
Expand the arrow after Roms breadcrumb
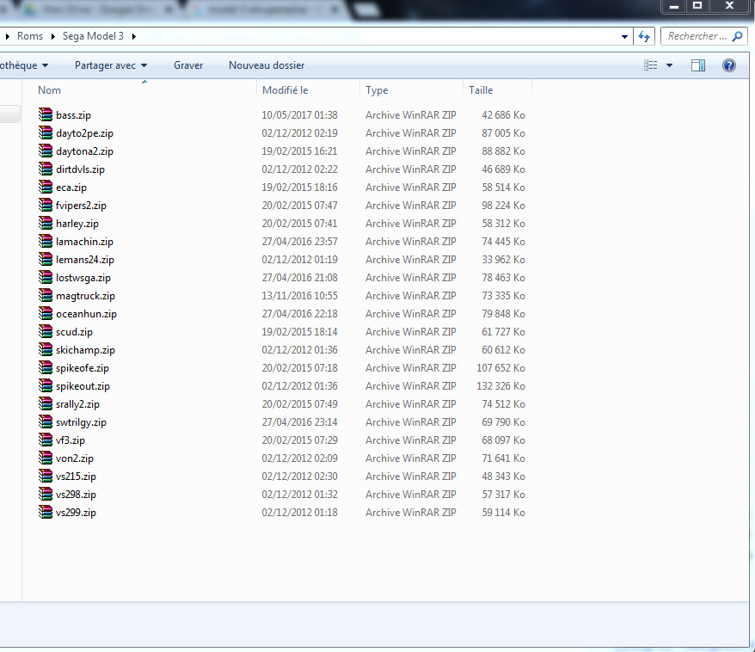pyautogui.click(x=53, y=36)
